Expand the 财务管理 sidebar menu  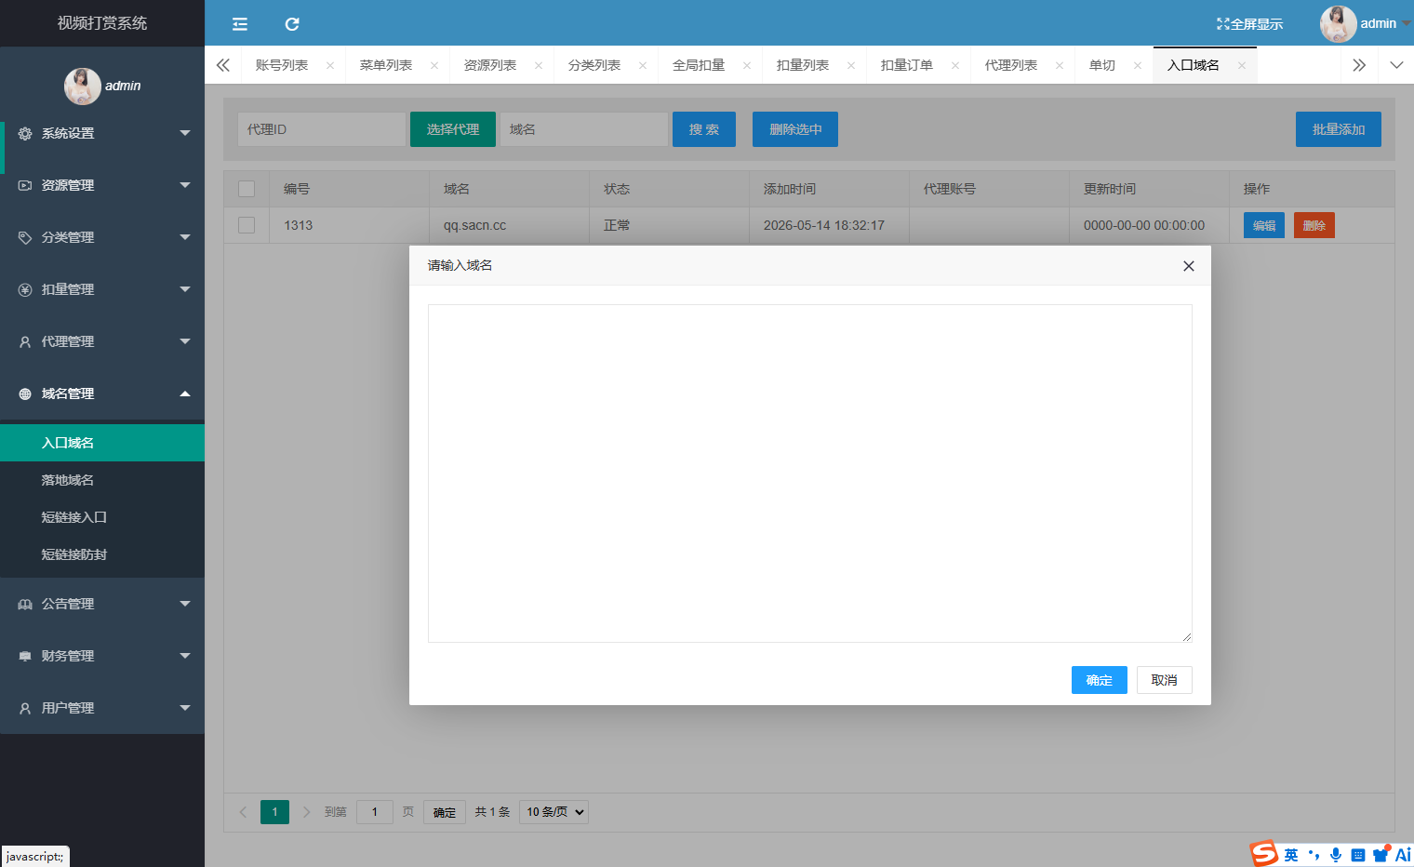102,656
